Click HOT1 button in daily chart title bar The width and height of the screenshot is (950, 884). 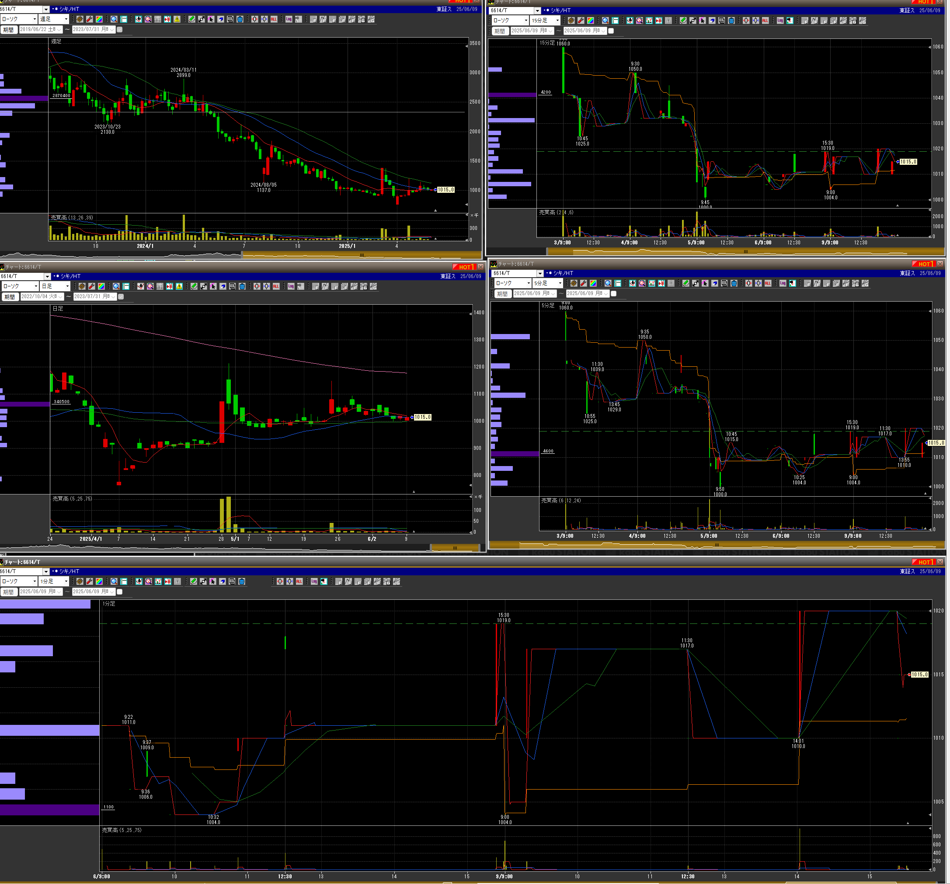point(463,267)
